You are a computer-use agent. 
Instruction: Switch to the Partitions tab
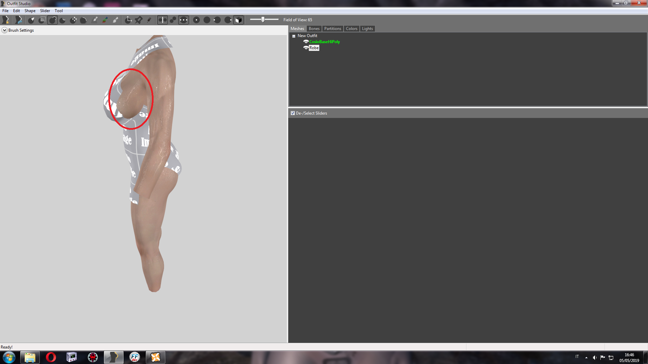click(x=332, y=29)
